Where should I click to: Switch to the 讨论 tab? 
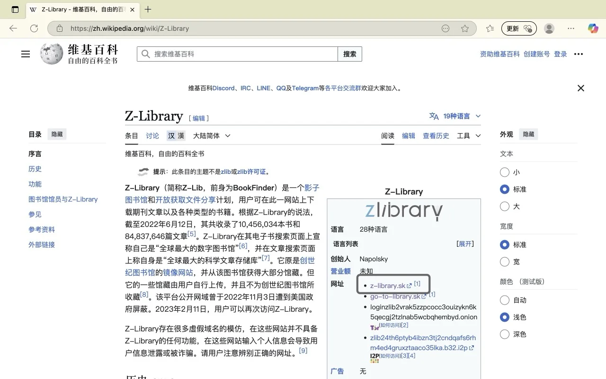pyautogui.click(x=152, y=136)
